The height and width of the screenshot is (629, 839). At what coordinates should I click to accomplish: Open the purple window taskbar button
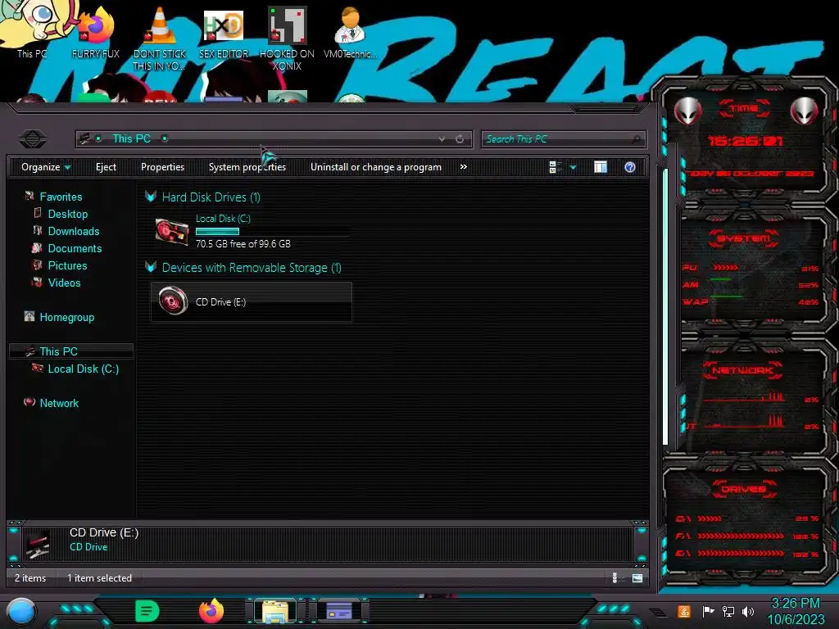pos(338,611)
